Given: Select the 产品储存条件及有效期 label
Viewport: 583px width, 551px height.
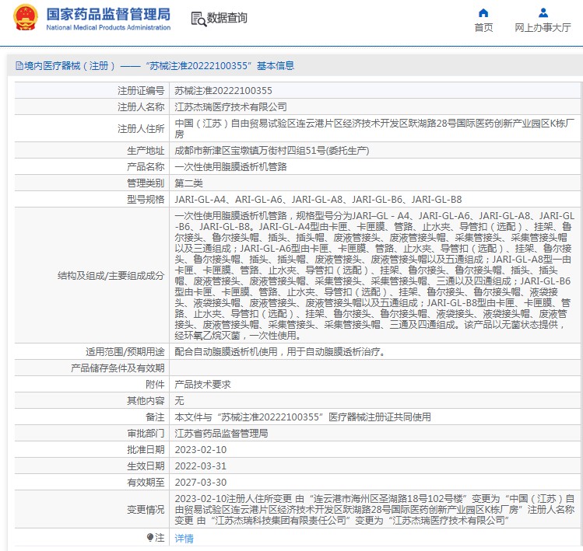Looking at the screenshot, I should tap(118, 368).
